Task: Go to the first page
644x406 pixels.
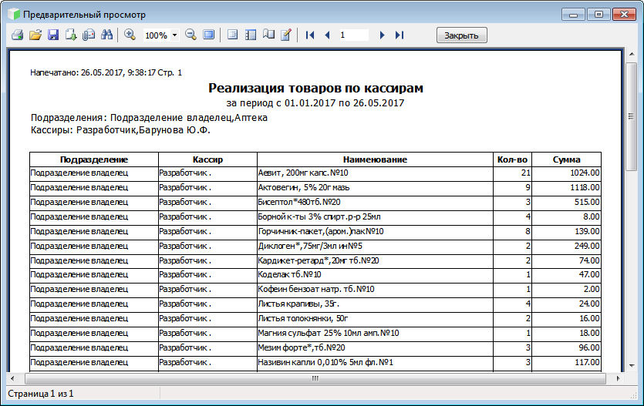Action: point(310,35)
